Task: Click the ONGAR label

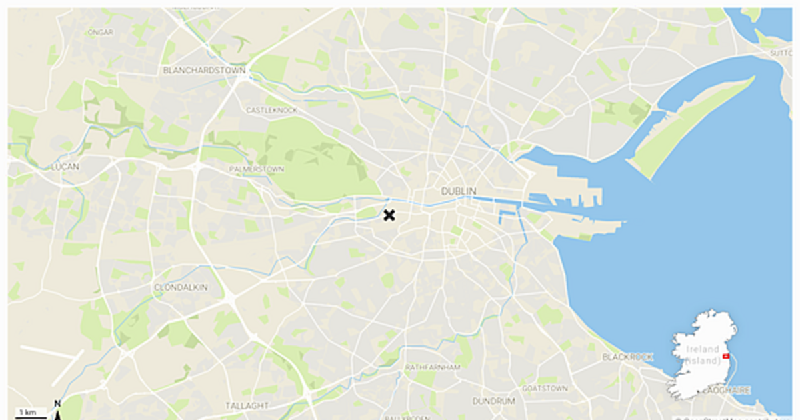Action: tap(101, 32)
